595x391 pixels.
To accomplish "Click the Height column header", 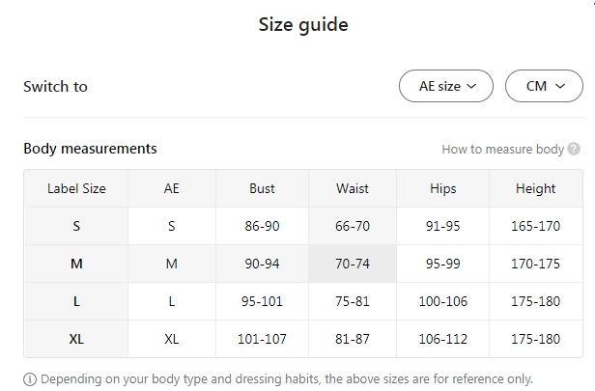I will 535,188.
